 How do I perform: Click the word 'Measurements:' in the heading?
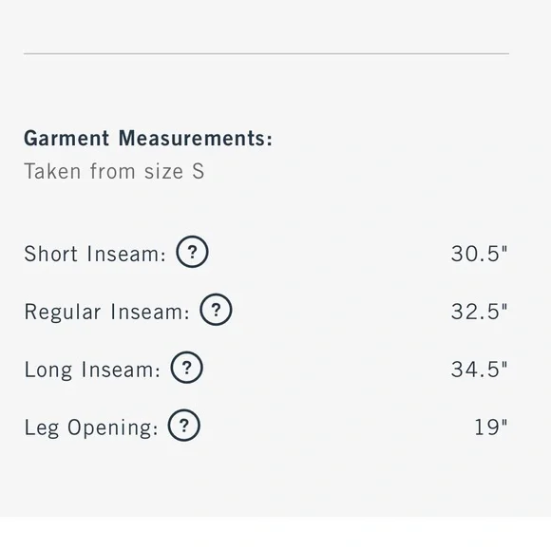pos(196,138)
